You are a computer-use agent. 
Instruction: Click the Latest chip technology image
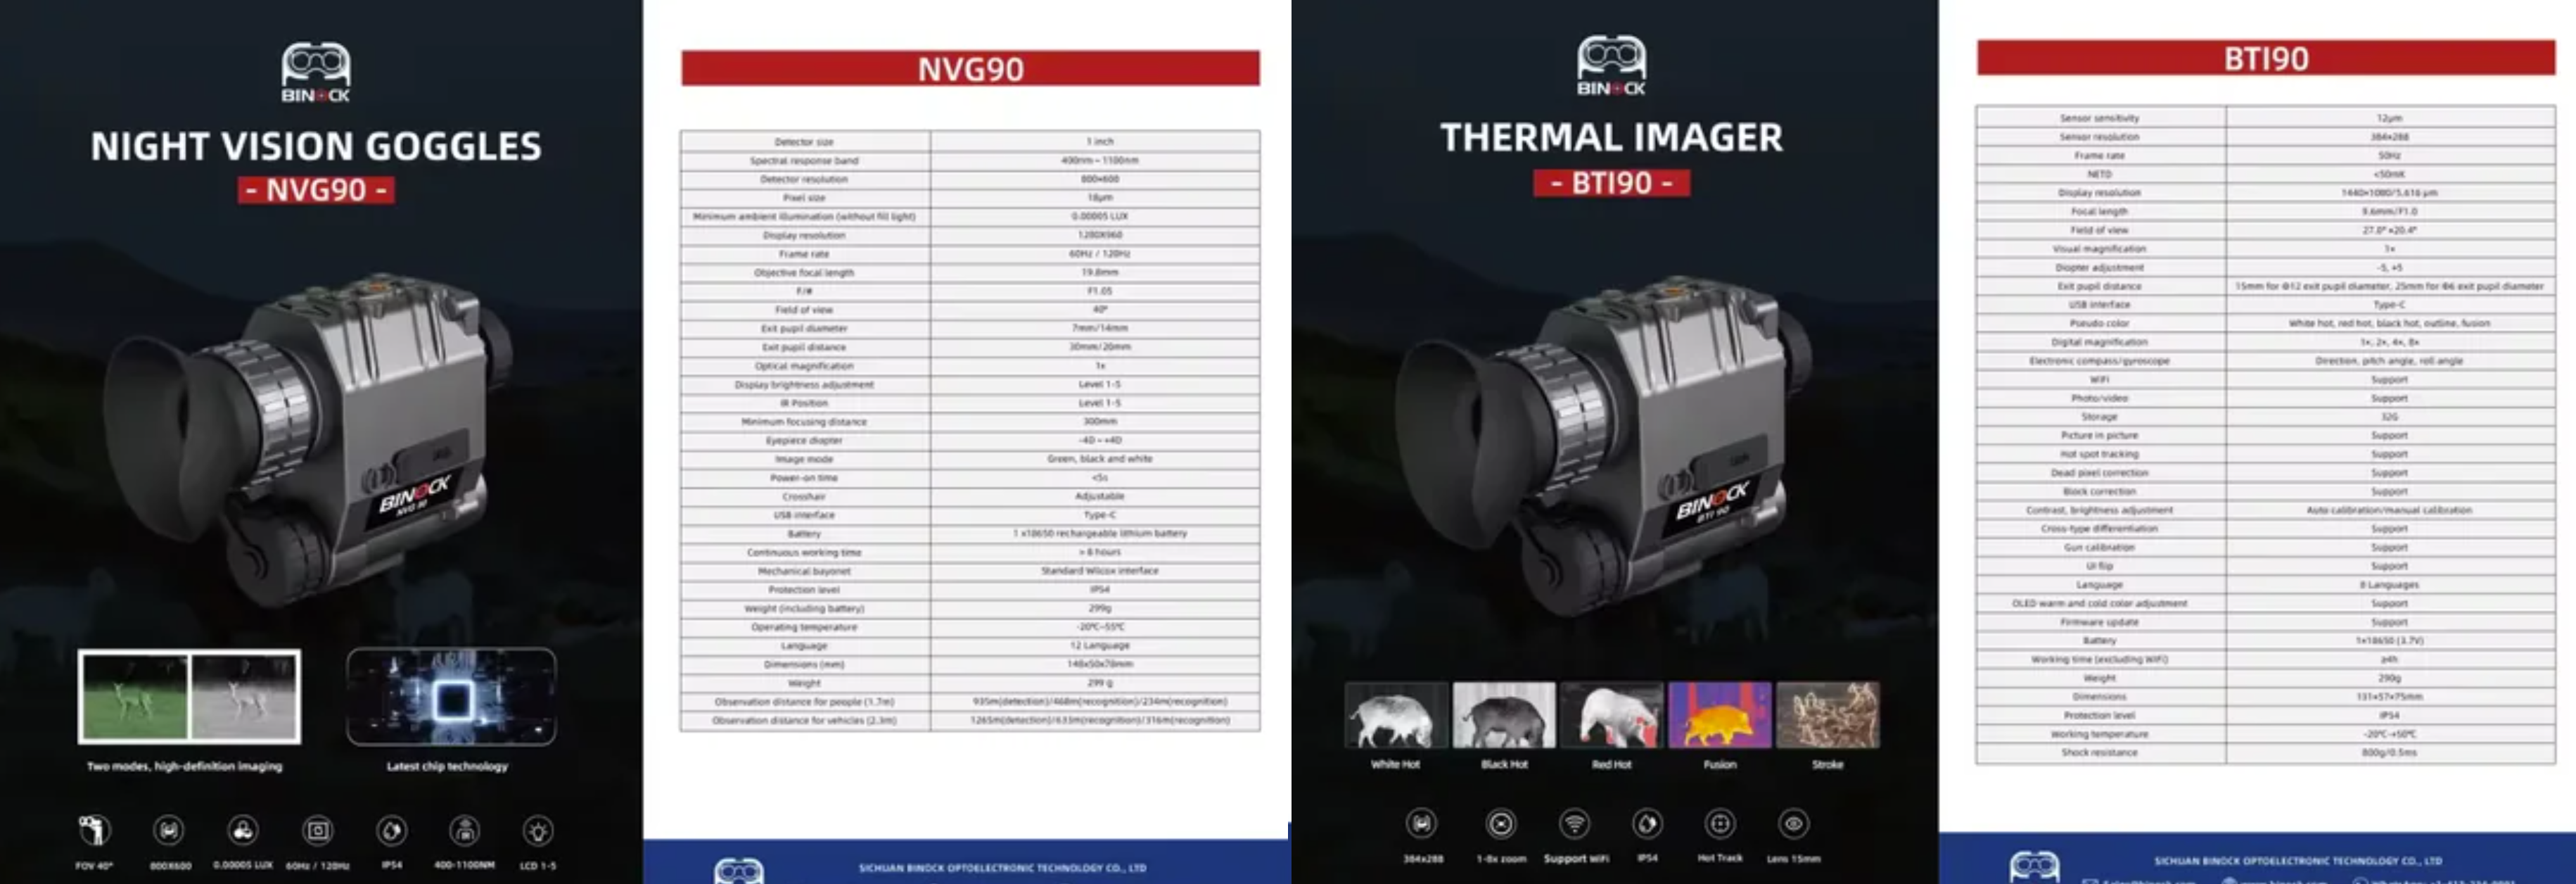[x=451, y=697]
